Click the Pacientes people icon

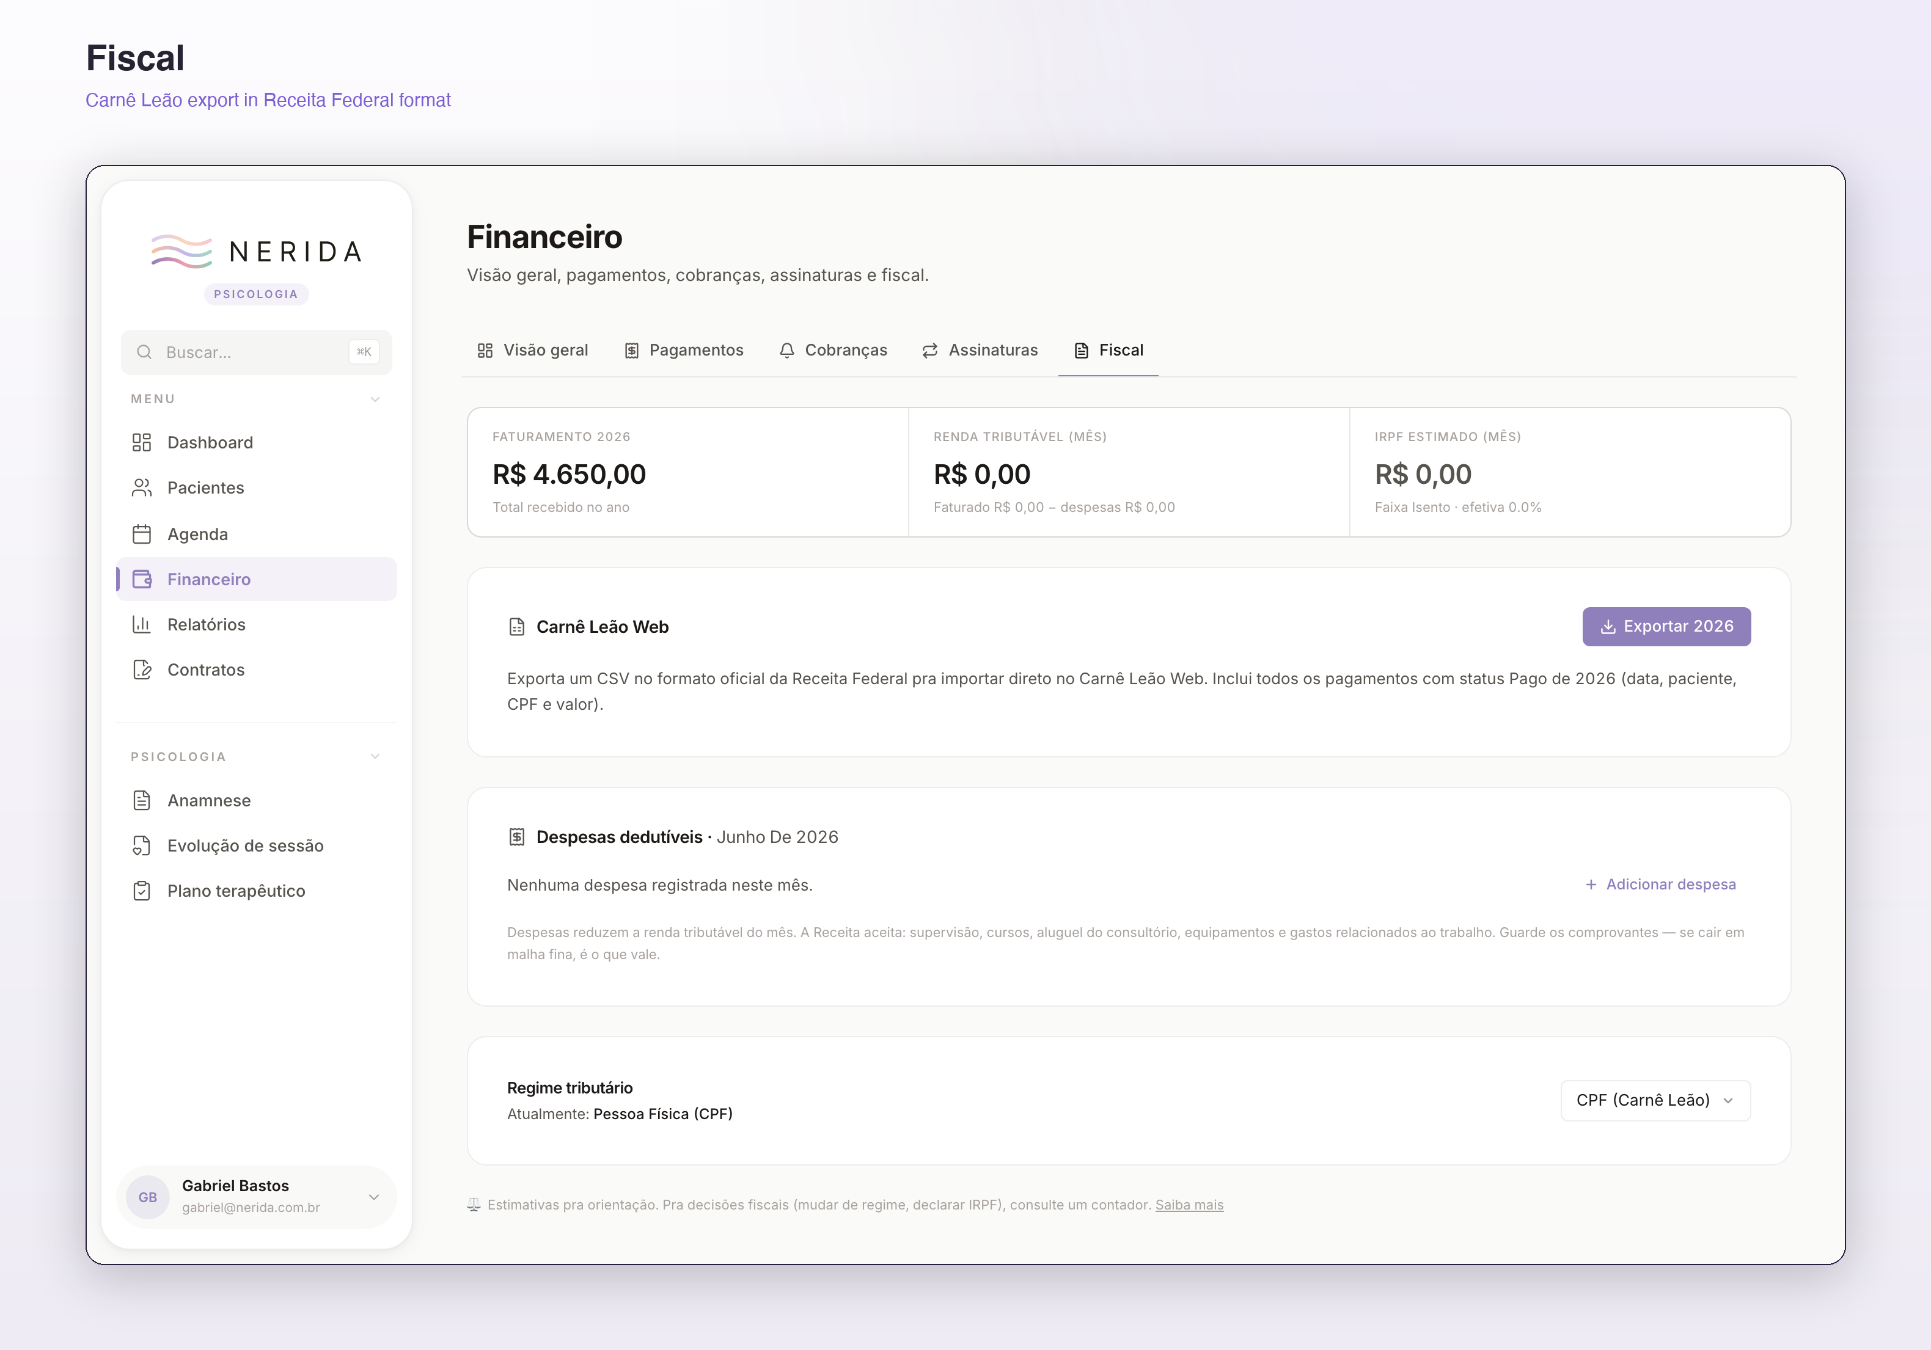coord(141,487)
